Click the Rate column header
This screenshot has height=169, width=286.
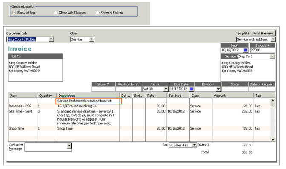[x=156, y=96]
